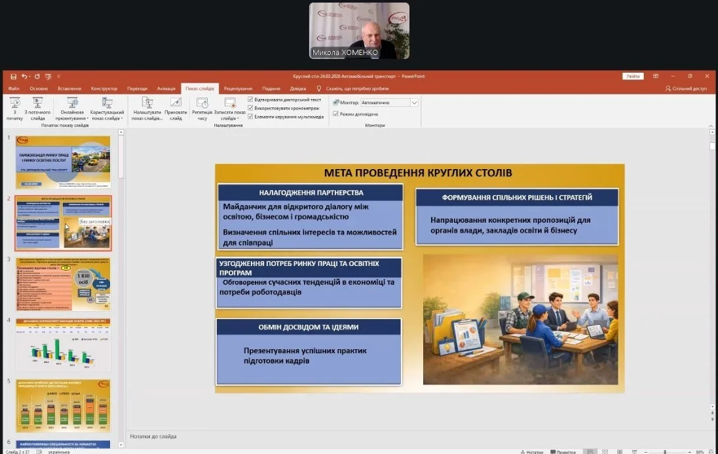Click the meeting illustration on the slide

tap(521, 320)
